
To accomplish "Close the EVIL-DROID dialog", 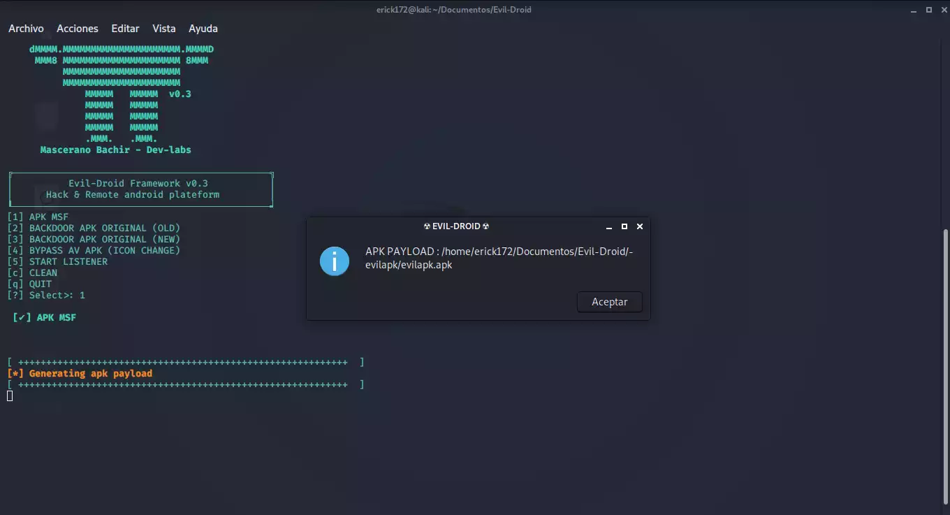I will pyautogui.click(x=640, y=226).
